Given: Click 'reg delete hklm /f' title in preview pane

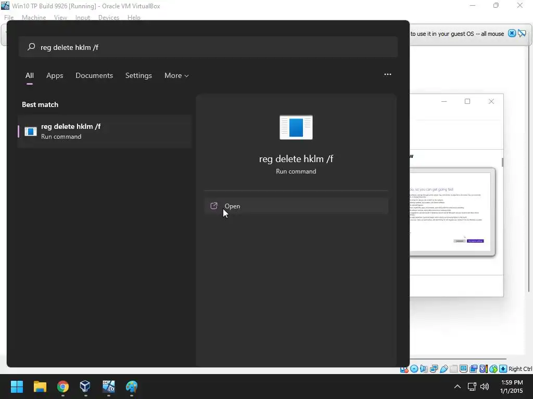Looking at the screenshot, I should click(296, 159).
